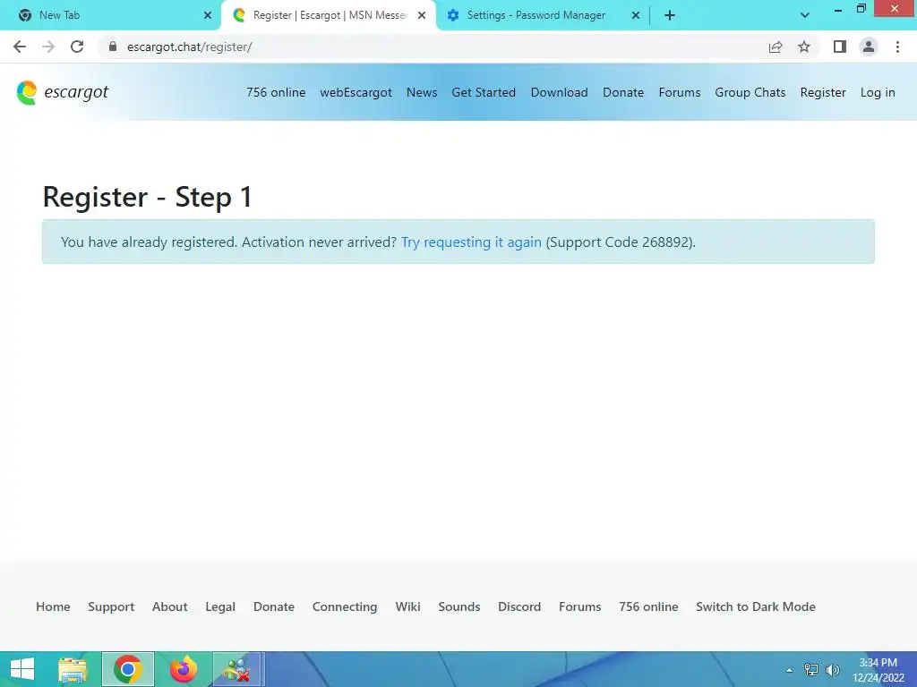Screen dimensions: 917x687
Task: Open Forums in the top navigation
Action: pos(680,92)
